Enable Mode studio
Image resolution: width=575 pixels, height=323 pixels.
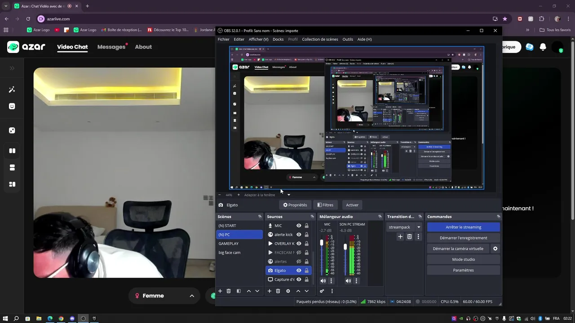point(463,259)
